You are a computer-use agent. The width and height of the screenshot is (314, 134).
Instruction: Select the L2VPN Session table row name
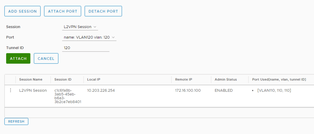click(33, 90)
